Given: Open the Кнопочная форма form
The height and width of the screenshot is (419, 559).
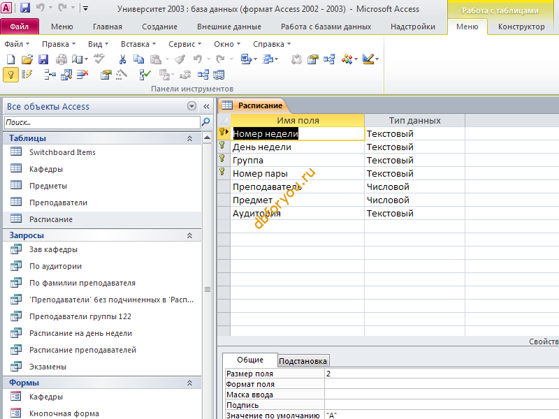Looking at the screenshot, I should click(64, 413).
